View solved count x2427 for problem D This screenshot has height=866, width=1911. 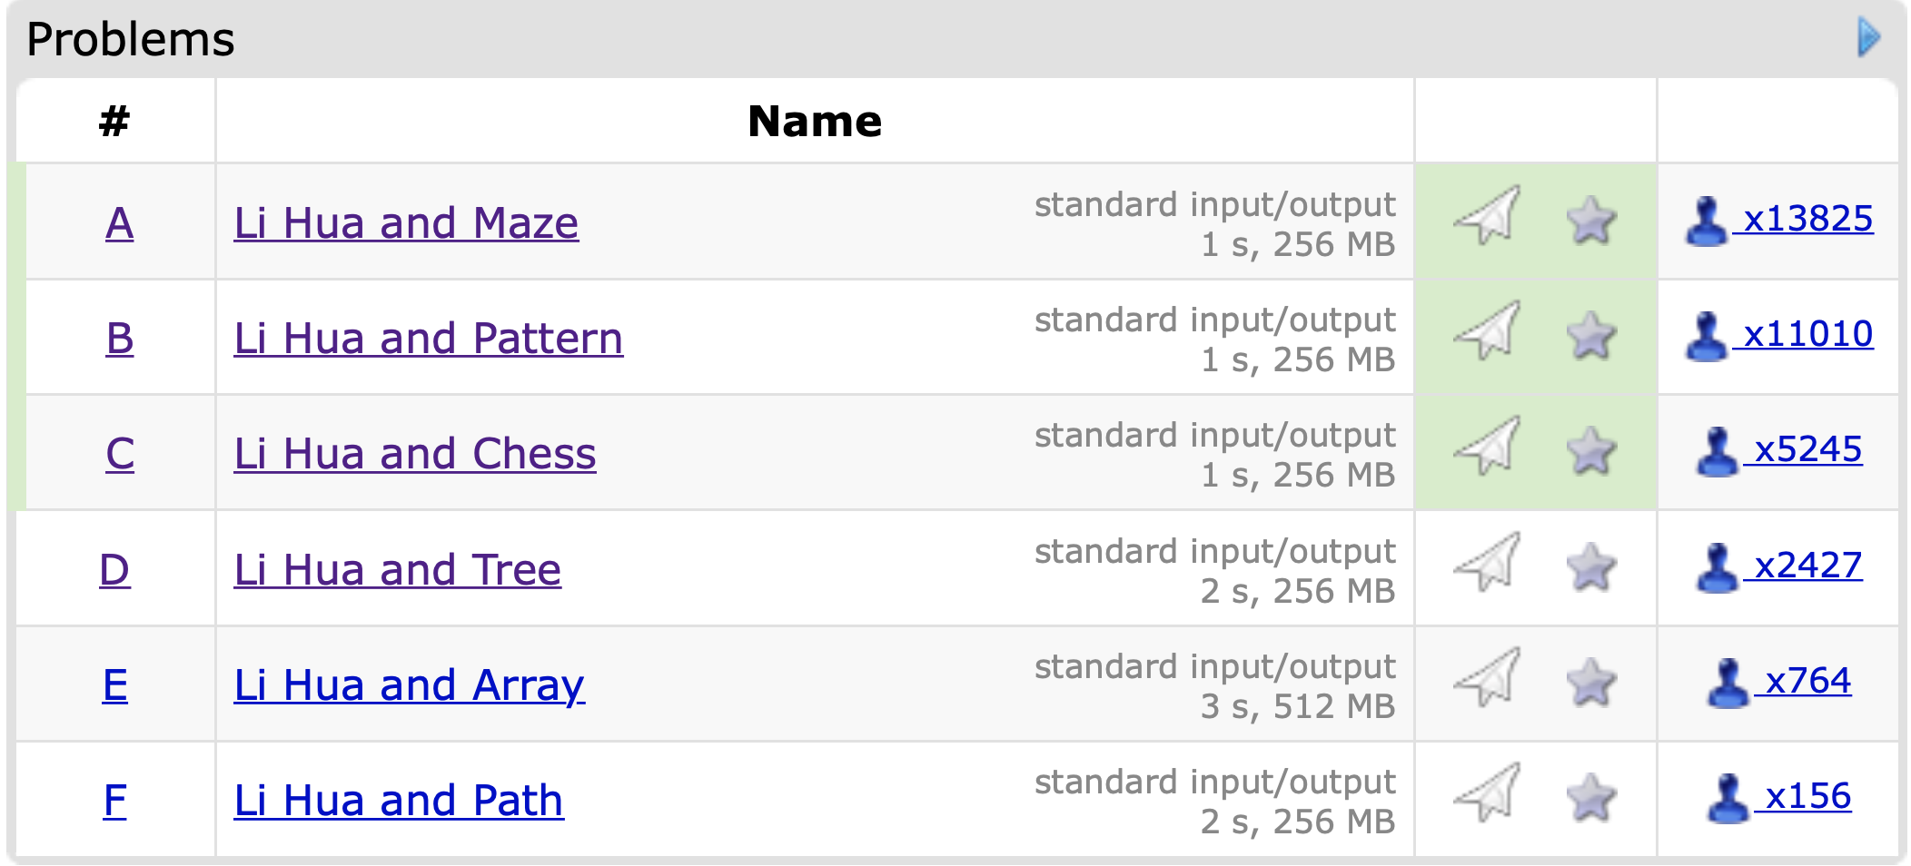pos(1808,566)
